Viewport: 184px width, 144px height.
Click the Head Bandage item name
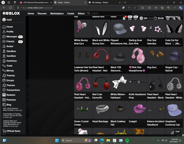point(100,122)
